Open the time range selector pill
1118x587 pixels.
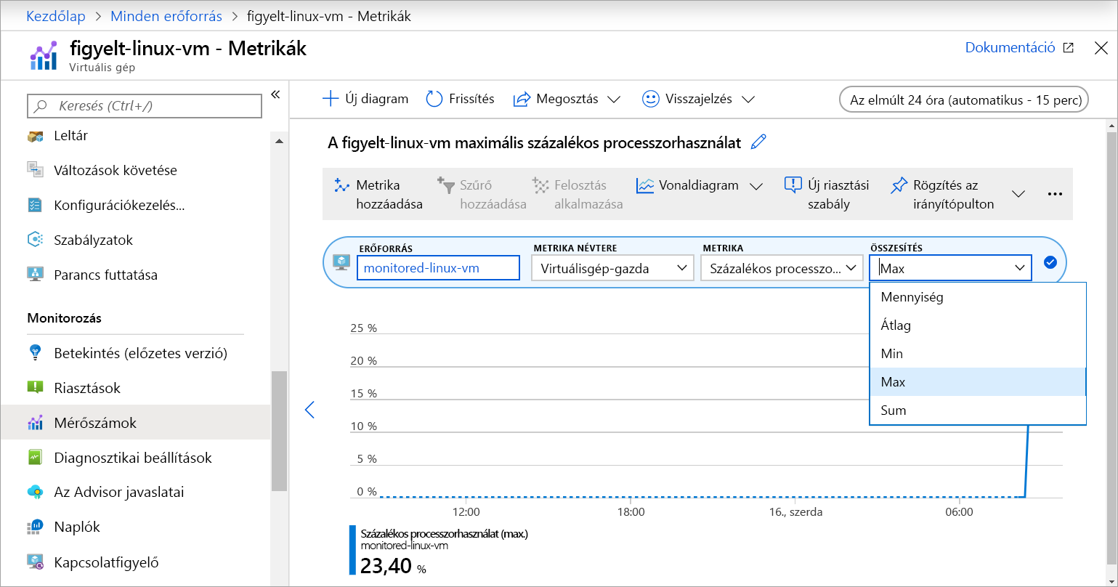pyautogui.click(x=963, y=100)
